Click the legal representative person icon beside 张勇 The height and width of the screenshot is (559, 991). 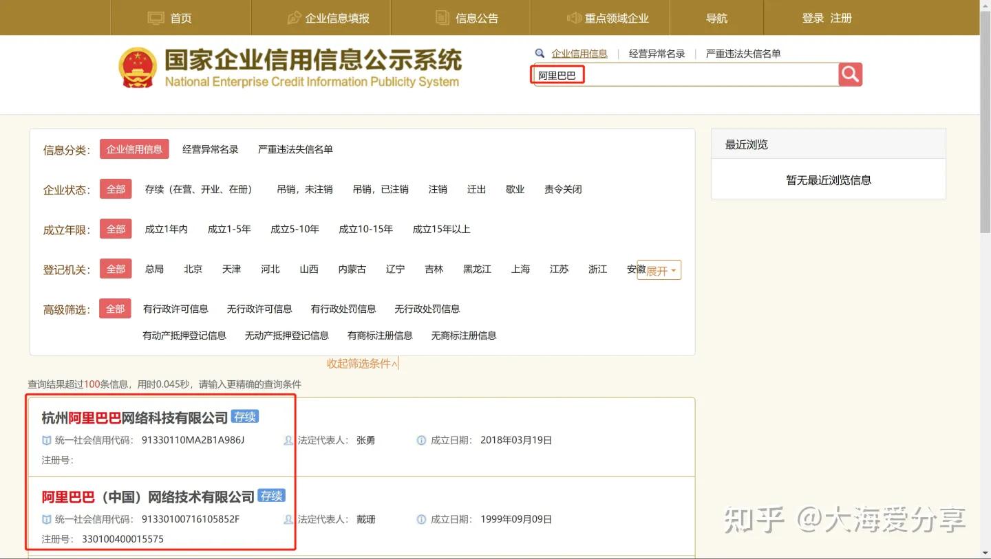pyautogui.click(x=288, y=440)
